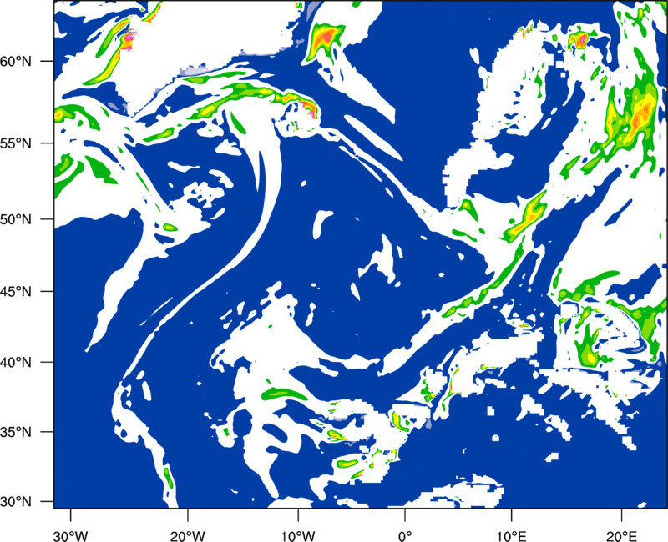Click the 35°N latitude label
The width and height of the screenshot is (668, 542).
tap(16, 433)
